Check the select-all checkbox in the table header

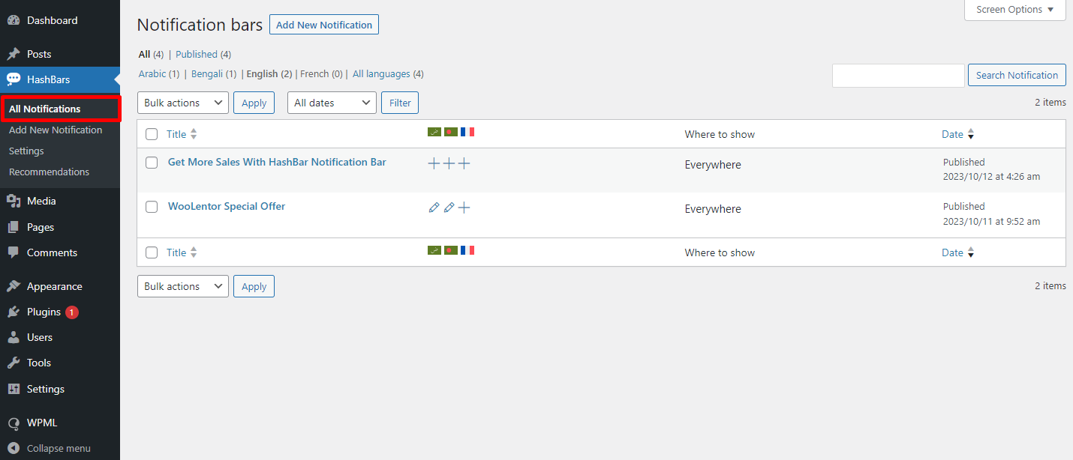pos(151,133)
